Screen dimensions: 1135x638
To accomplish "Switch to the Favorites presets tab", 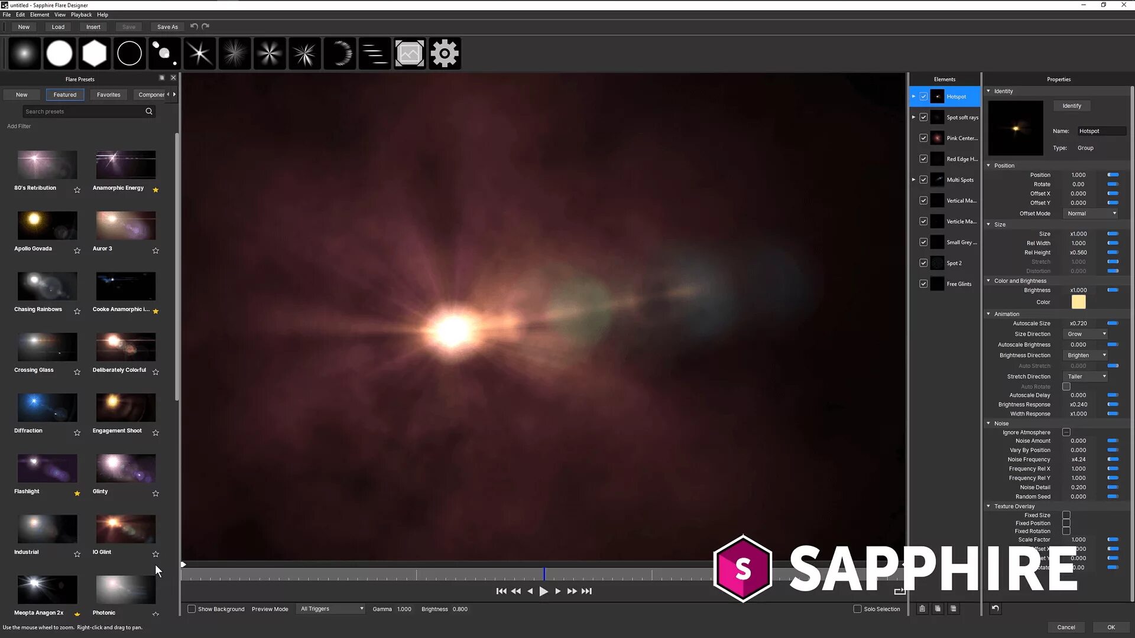I will pos(108,95).
